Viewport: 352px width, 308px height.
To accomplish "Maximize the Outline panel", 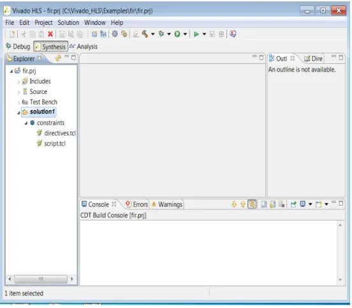I will tap(341, 58).
